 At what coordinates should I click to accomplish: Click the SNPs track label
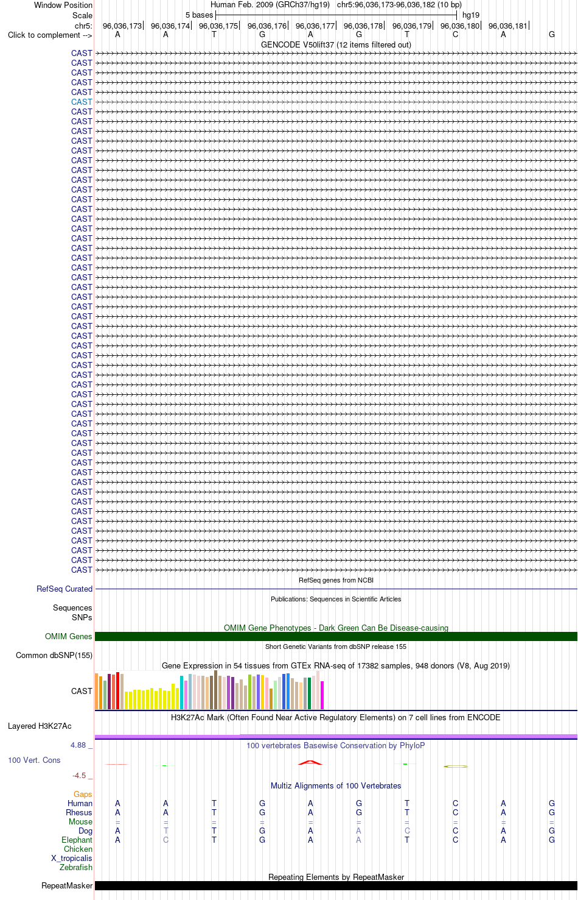pos(82,617)
